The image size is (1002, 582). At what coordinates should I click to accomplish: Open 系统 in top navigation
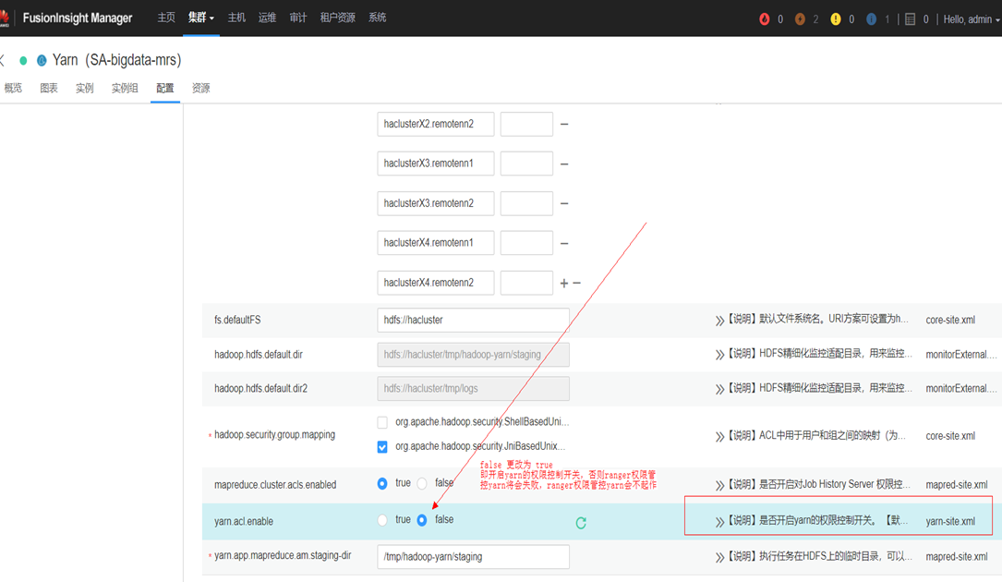pos(377,18)
